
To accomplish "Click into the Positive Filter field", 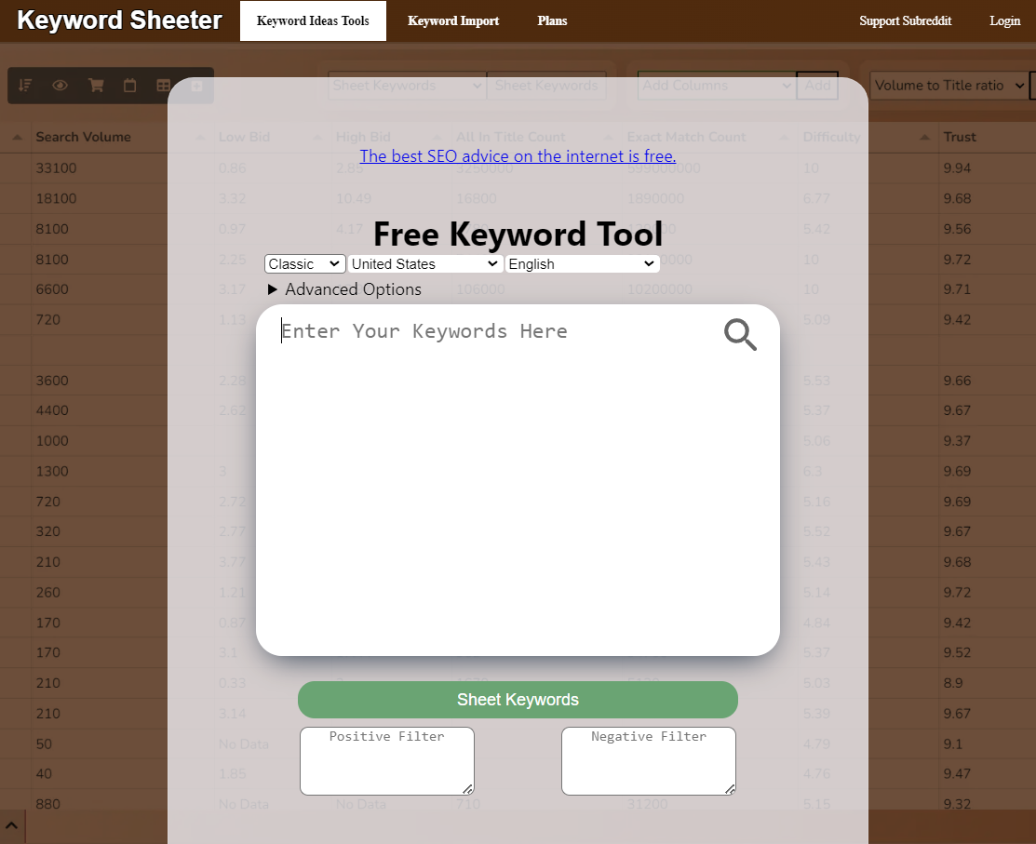I will [x=387, y=761].
